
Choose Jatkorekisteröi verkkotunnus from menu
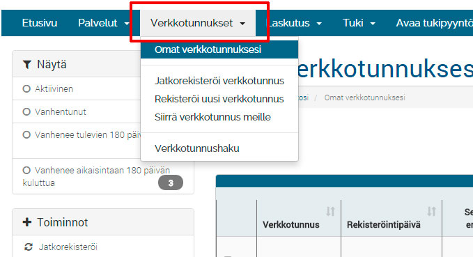click(219, 81)
